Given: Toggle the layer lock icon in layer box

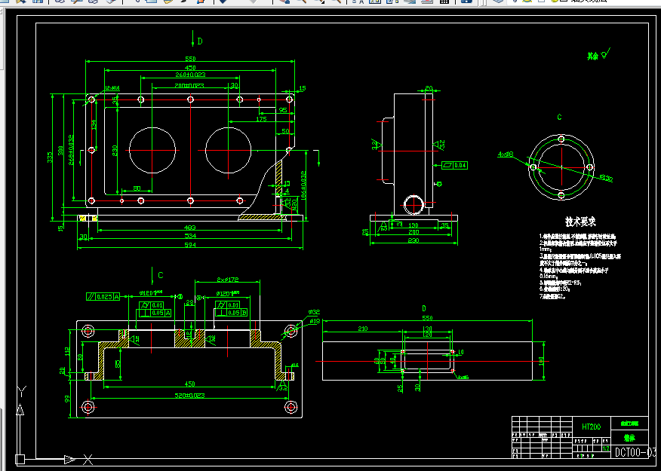Looking at the screenshot, I should [554, 2].
